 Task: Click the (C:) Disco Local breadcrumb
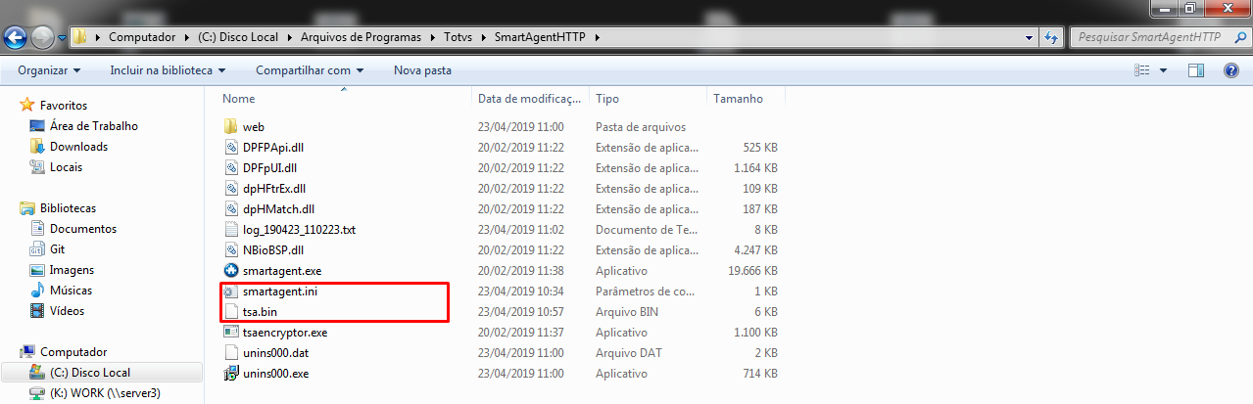coord(239,37)
